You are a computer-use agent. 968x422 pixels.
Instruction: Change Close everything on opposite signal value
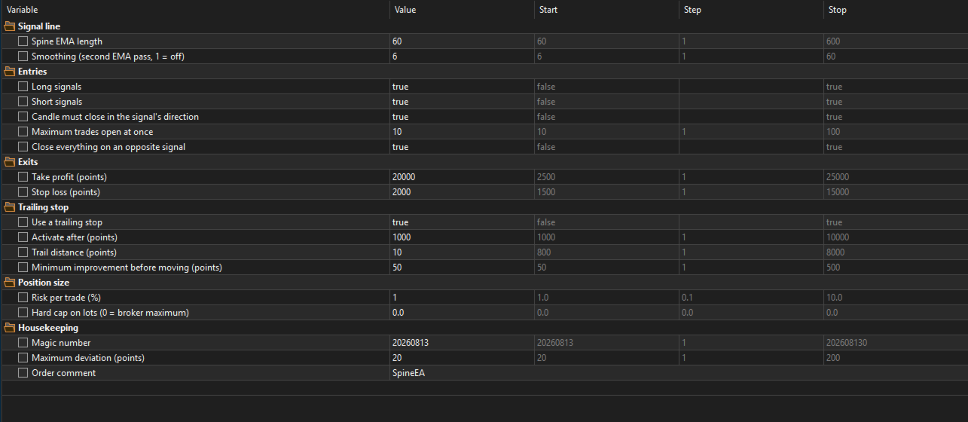pos(461,147)
